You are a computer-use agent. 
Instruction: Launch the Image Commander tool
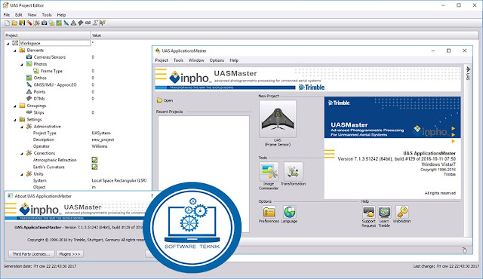click(x=269, y=172)
